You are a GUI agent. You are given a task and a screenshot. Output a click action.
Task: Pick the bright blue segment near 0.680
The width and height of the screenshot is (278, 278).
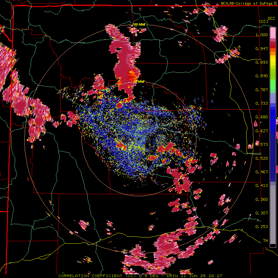pyautogui.click(x=273, y=118)
